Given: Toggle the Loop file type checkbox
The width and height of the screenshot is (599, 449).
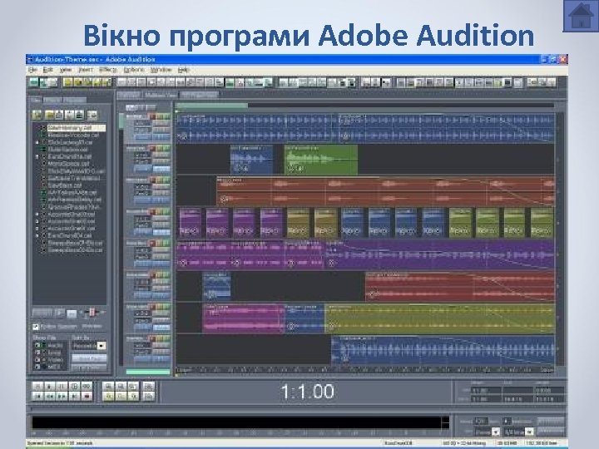Looking at the screenshot, I should tap(37, 353).
